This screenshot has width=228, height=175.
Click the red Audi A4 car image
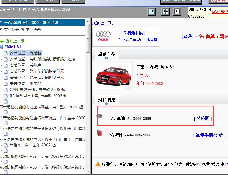[113, 76]
